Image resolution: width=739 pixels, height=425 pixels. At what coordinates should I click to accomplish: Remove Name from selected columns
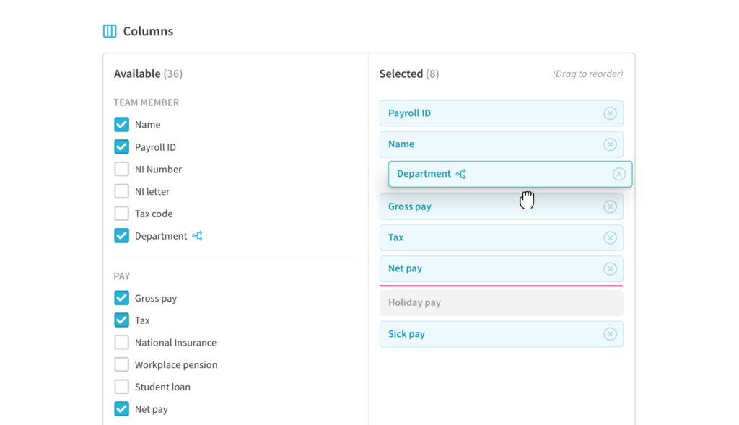coord(611,144)
